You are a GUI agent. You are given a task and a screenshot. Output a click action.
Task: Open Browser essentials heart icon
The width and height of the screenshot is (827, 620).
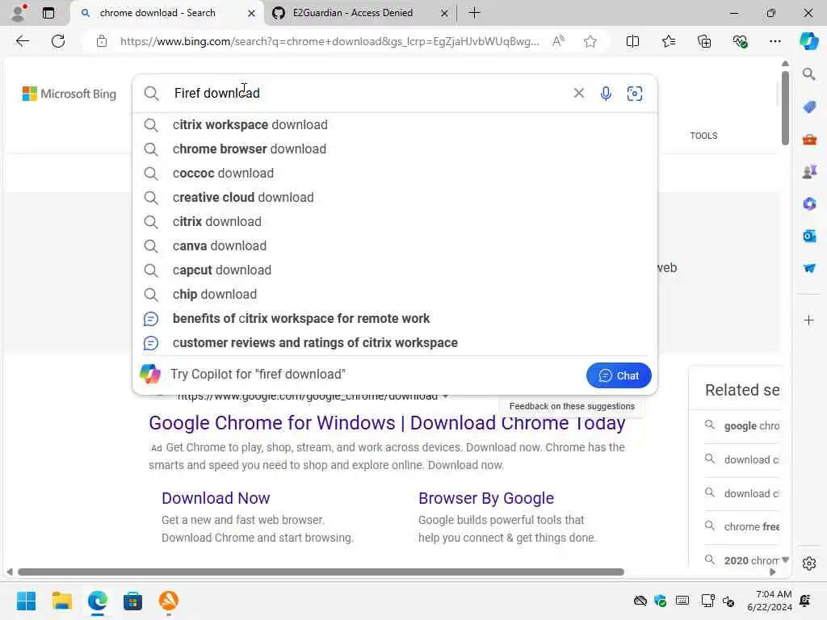[x=740, y=41]
